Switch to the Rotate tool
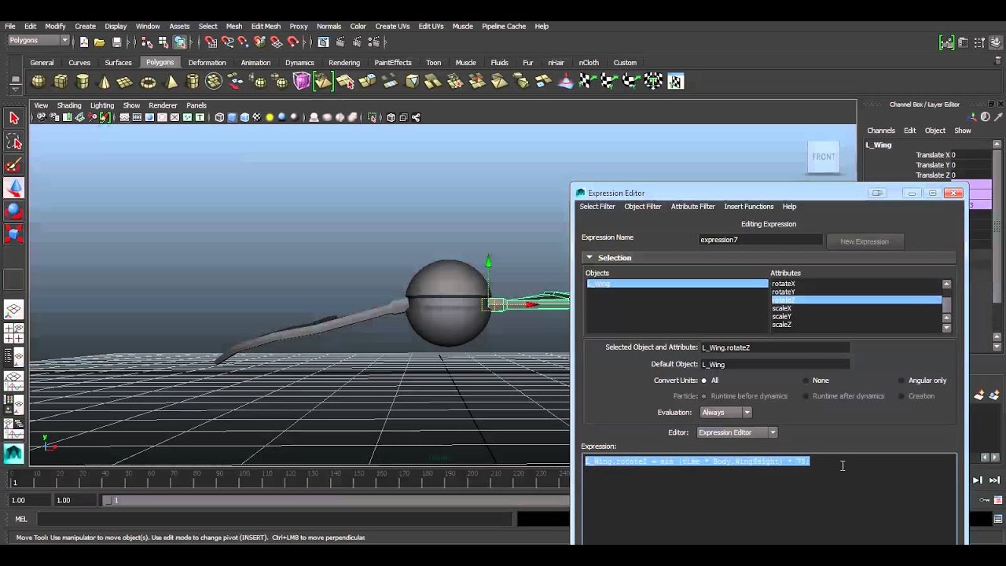This screenshot has height=566, width=1006. tap(13, 211)
